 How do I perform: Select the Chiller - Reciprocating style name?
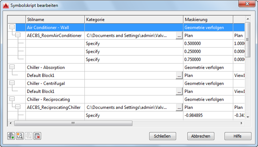(48, 99)
